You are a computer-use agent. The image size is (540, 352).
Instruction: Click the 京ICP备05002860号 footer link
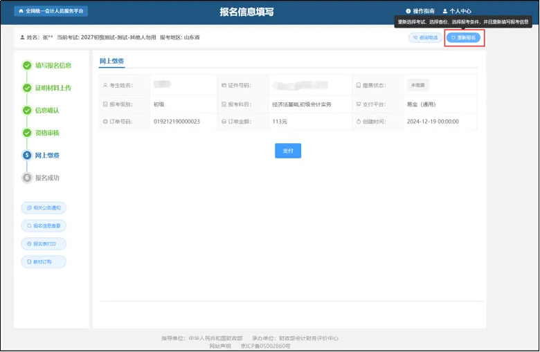(x=266, y=346)
